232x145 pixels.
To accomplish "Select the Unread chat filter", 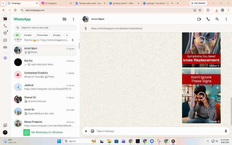I will tap(28, 35).
